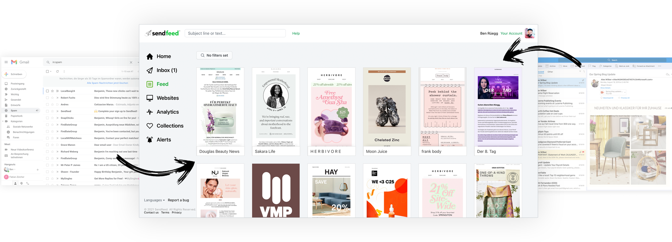This screenshot has height=242, width=672.
Task: Open the Spam folder in Gmail
Action: click(14, 111)
